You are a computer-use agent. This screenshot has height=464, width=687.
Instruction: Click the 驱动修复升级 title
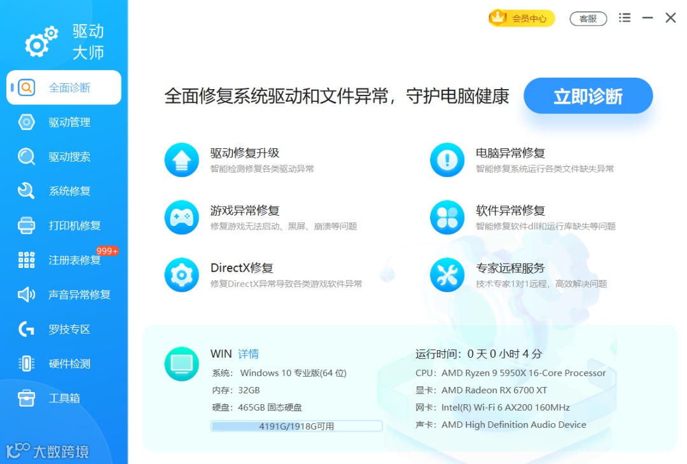(245, 153)
